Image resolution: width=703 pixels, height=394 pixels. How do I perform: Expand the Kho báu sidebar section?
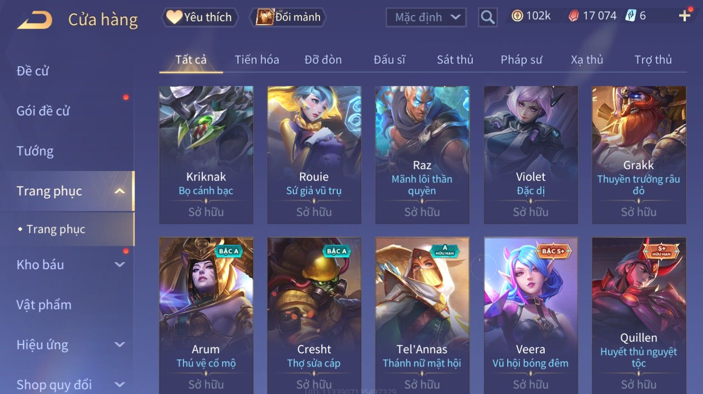120,265
